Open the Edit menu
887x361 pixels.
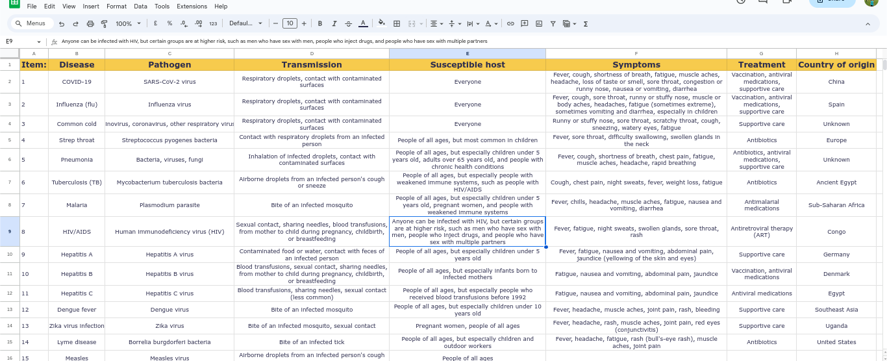coord(49,6)
